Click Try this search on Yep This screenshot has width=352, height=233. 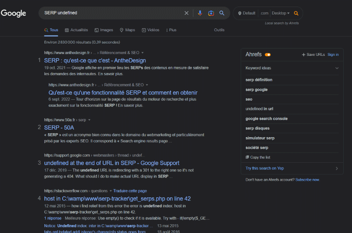(265, 168)
